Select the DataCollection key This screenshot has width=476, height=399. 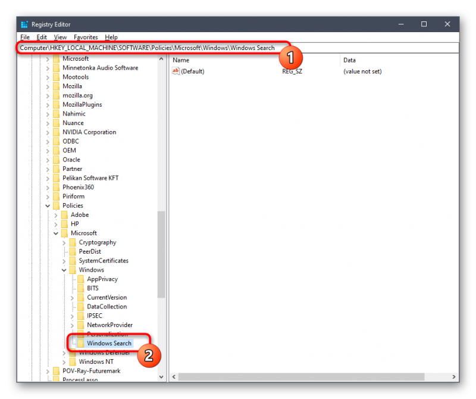(107, 307)
